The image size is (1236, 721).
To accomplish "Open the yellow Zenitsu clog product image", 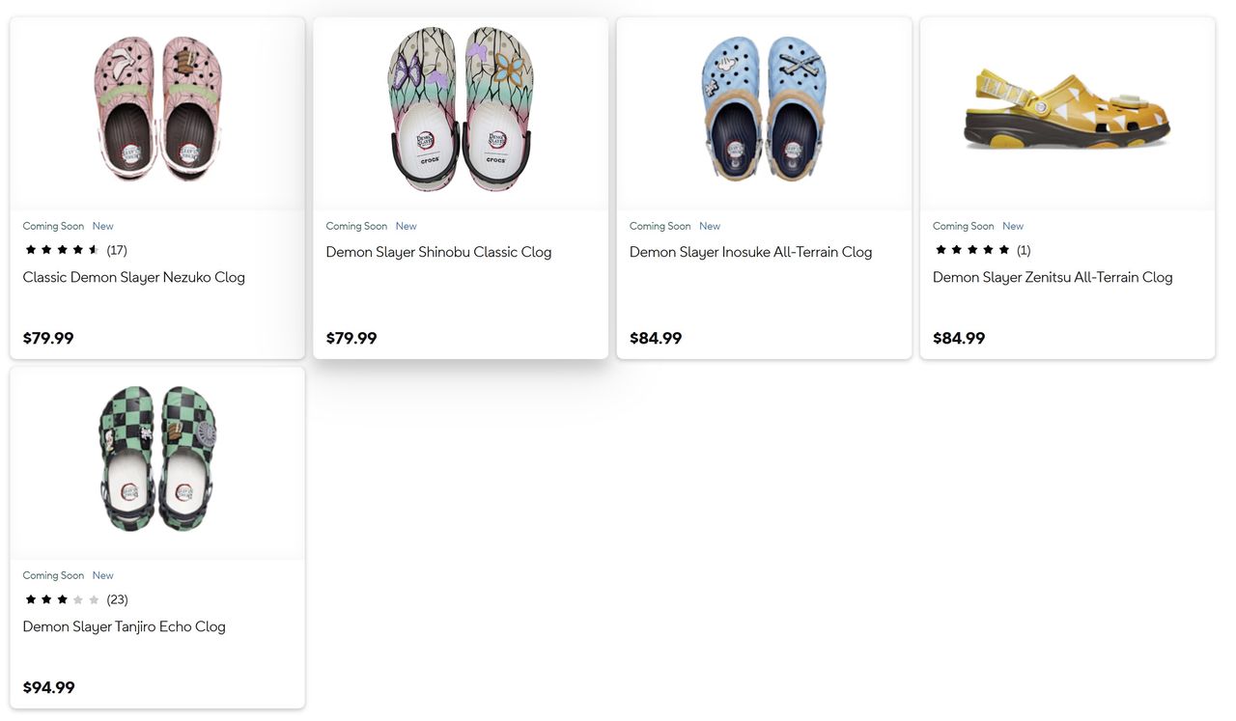I will (1067, 109).
